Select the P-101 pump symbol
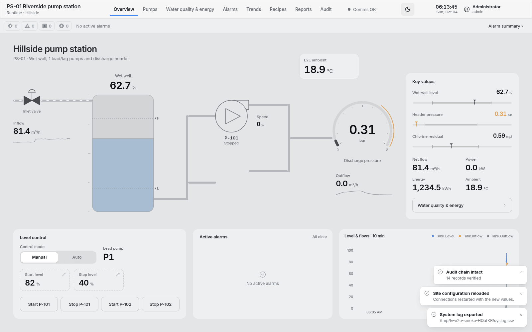 pyautogui.click(x=232, y=116)
